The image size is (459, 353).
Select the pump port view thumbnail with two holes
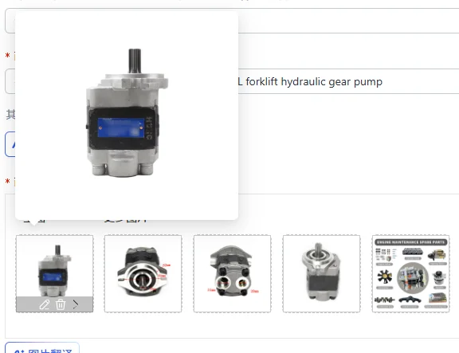(x=232, y=273)
